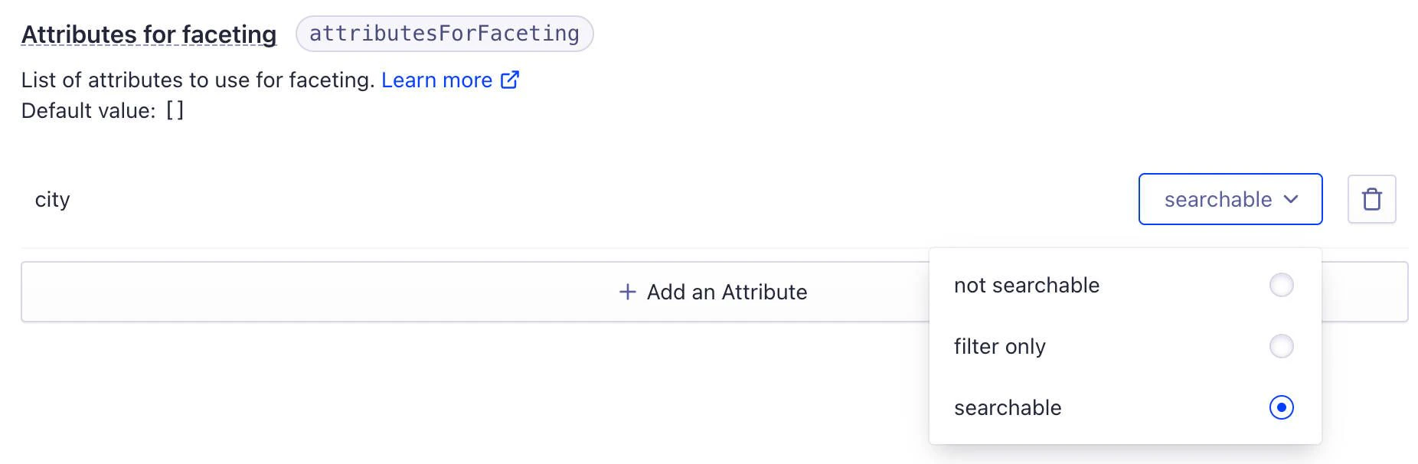
Task: Confirm searchable radio button is selected
Action: [x=1282, y=407]
